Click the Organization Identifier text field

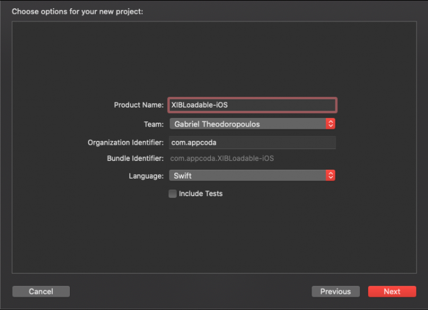click(252, 143)
